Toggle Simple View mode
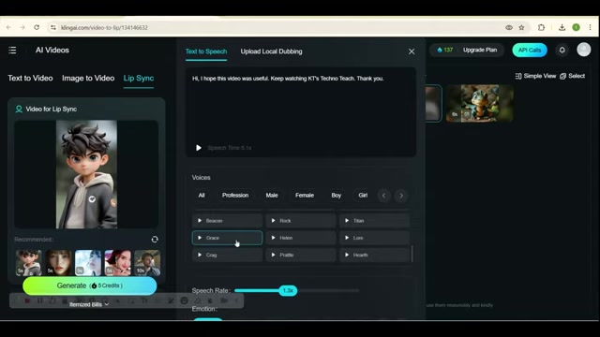This screenshot has width=600, height=337. pos(535,76)
